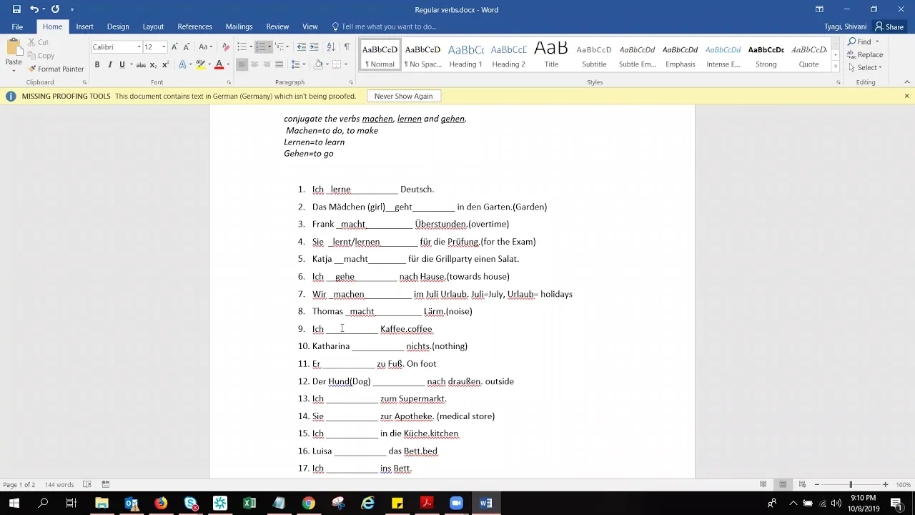Click the Sort A-Z icon
Image resolution: width=915 pixels, height=515 pixels.
click(330, 46)
